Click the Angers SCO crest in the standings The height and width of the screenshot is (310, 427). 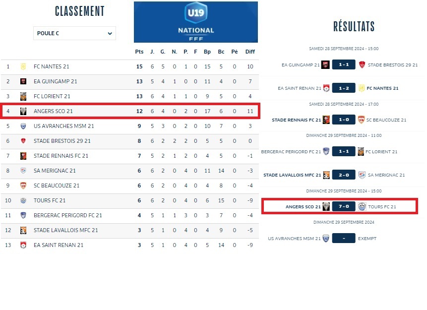(23, 111)
